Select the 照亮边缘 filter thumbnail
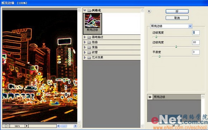 point(93,24)
